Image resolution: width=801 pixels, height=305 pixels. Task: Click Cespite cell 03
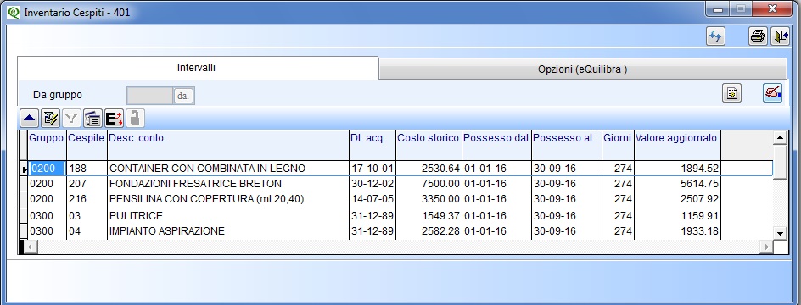pos(87,216)
